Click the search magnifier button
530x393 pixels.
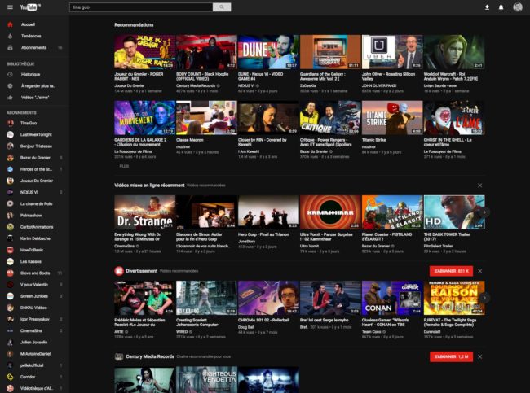coord(222,7)
